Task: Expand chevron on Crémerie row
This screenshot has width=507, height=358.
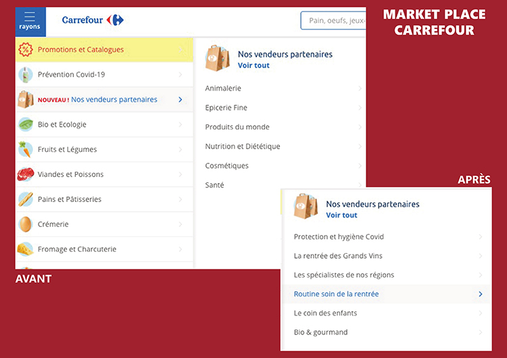Action: (180, 224)
